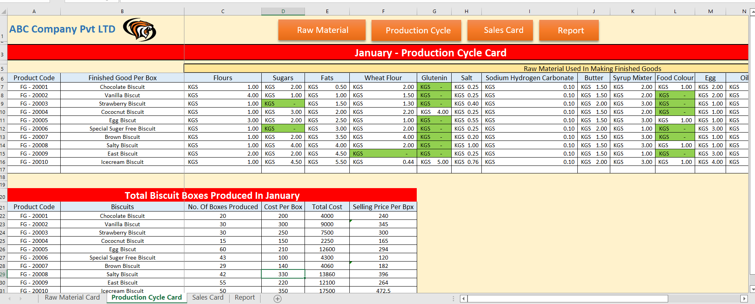Viewport: 755px width, 304px height.
Task: Select total cost 13860 cell
Action: tap(327, 274)
